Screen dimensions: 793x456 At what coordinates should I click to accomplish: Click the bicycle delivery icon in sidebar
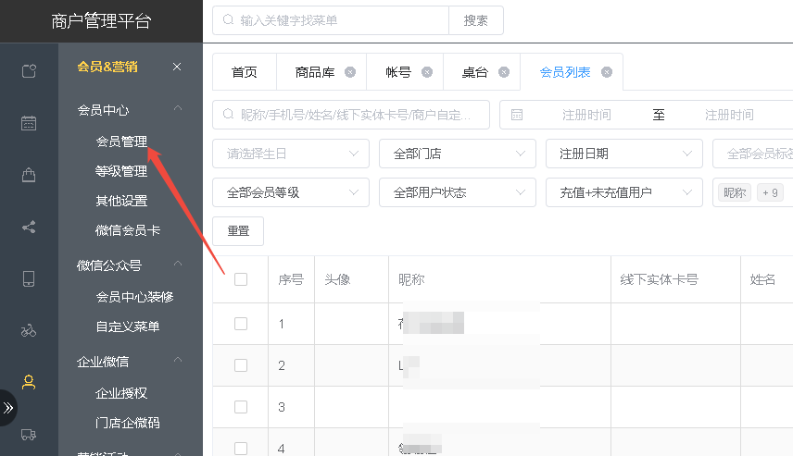click(29, 330)
